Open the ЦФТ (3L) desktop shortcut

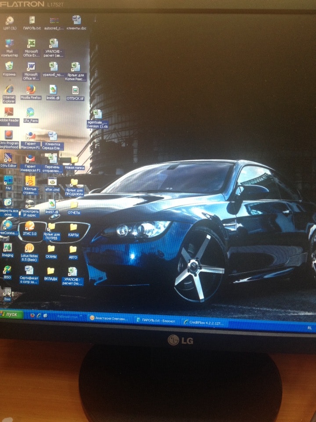(10, 23)
